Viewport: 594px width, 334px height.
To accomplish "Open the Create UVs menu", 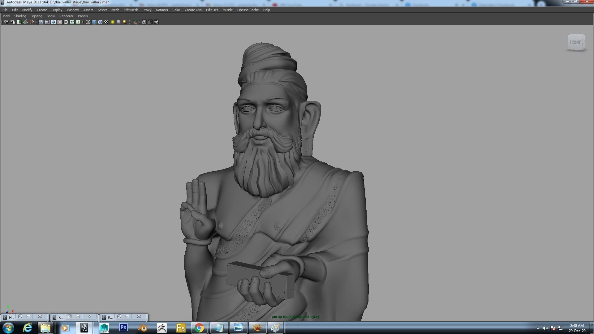I will (x=193, y=10).
